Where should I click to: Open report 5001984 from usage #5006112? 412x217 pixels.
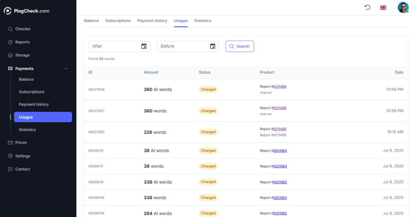(280, 151)
